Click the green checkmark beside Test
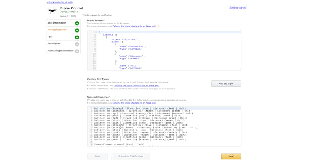The image size is (317, 160). 77,37
